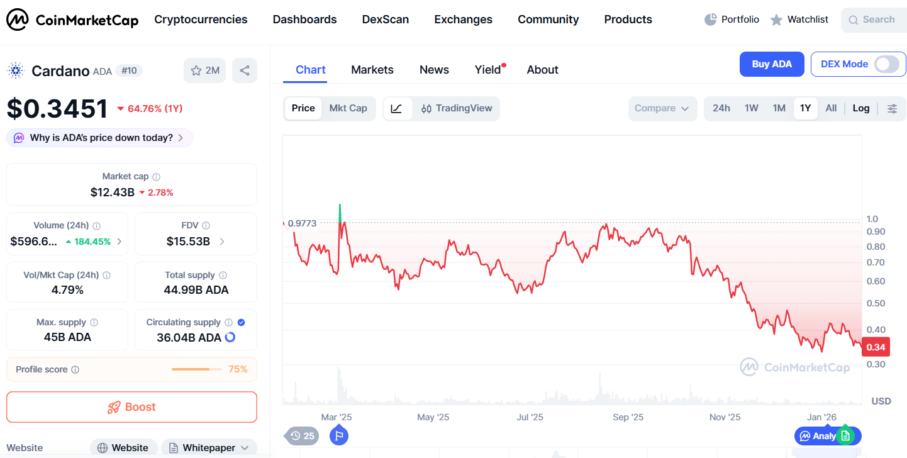Switch to the Chart tab
Image resolution: width=907 pixels, height=458 pixels.
[311, 69]
